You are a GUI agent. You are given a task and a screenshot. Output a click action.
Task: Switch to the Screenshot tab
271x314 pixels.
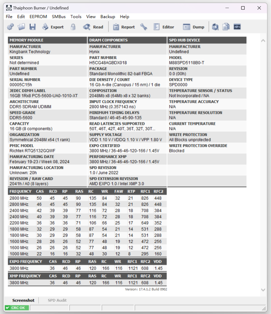23,300
